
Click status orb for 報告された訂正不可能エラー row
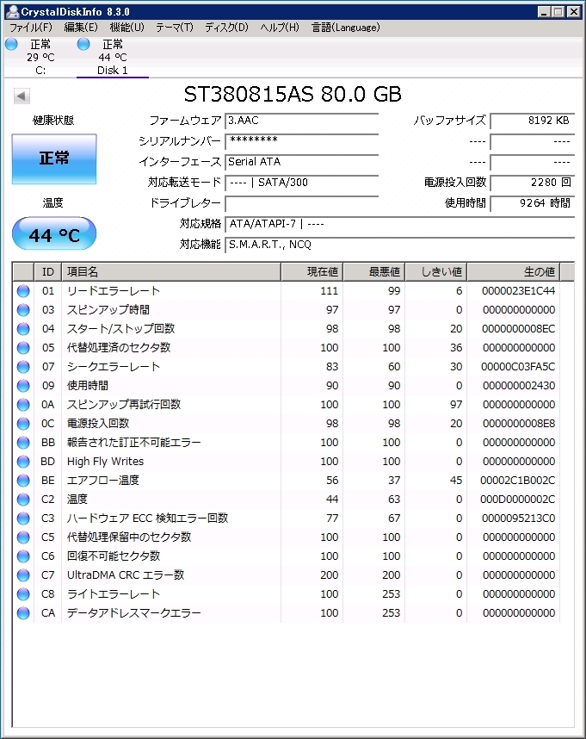click(23, 443)
